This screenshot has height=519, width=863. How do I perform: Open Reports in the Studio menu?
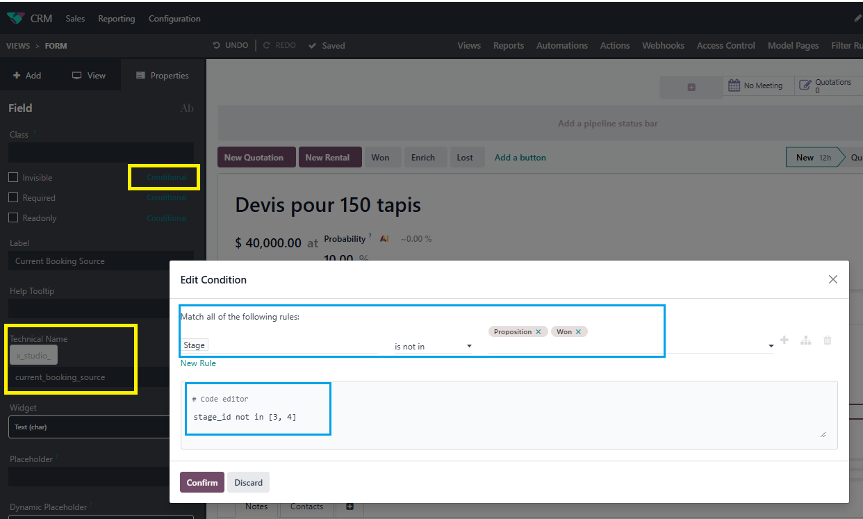coord(509,45)
